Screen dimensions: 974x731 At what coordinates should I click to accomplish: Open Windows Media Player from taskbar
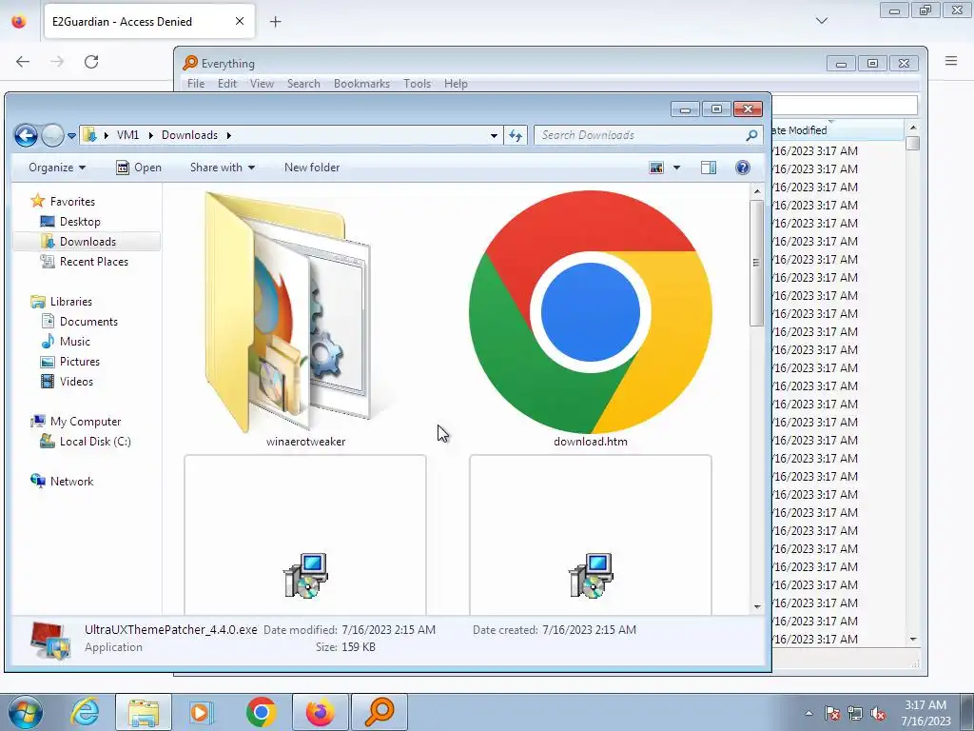click(x=202, y=712)
